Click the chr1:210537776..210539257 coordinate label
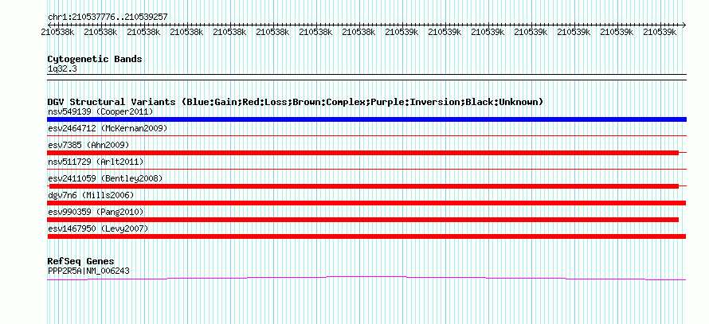Screen dimensions: 709x324 pos(108,17)
